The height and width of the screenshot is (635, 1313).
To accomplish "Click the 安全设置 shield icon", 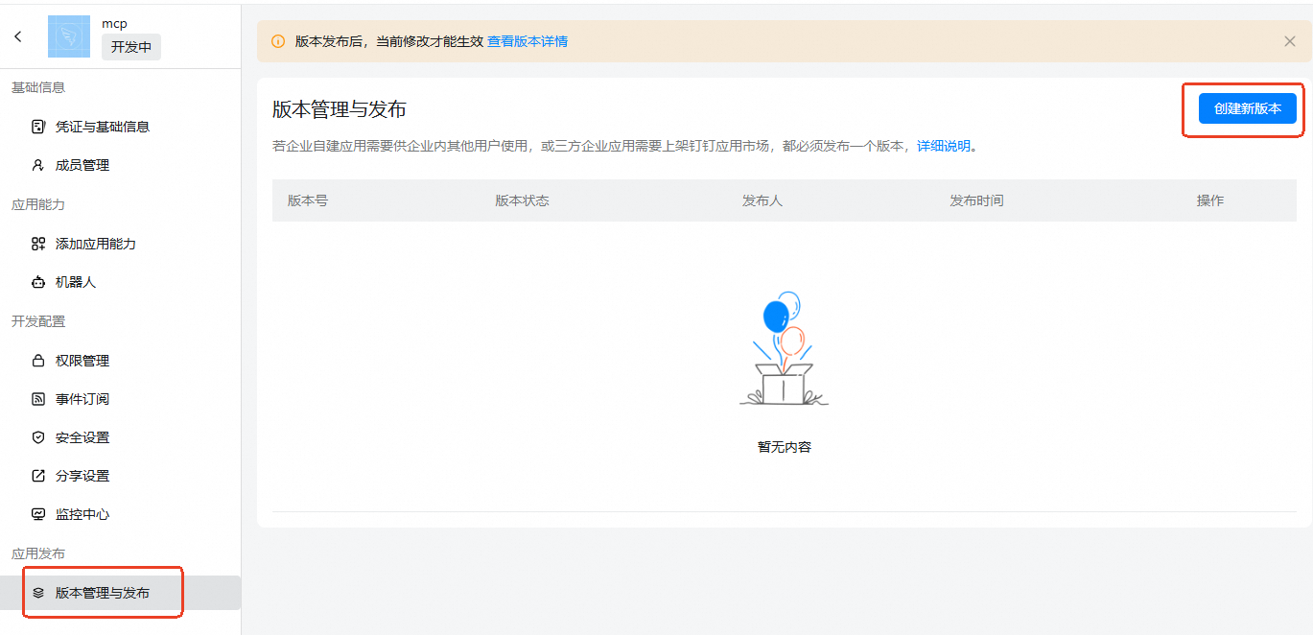I will tap(38, 437).
